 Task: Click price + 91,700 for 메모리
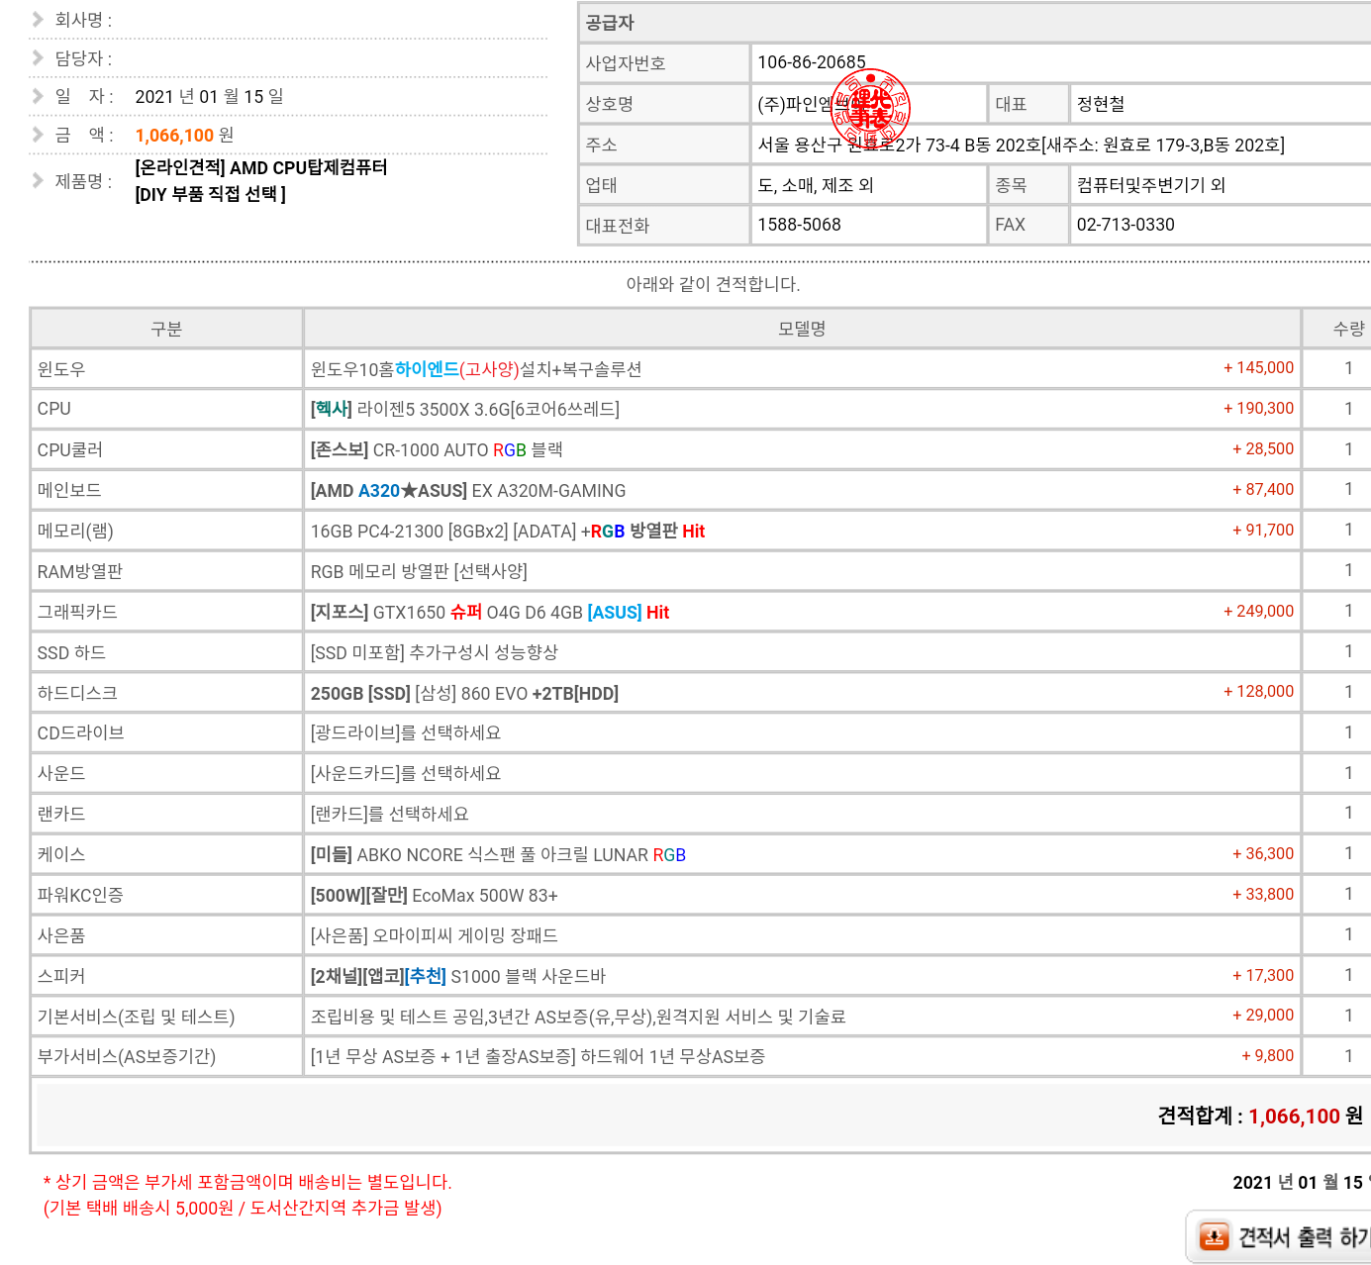pos(1263,531)
